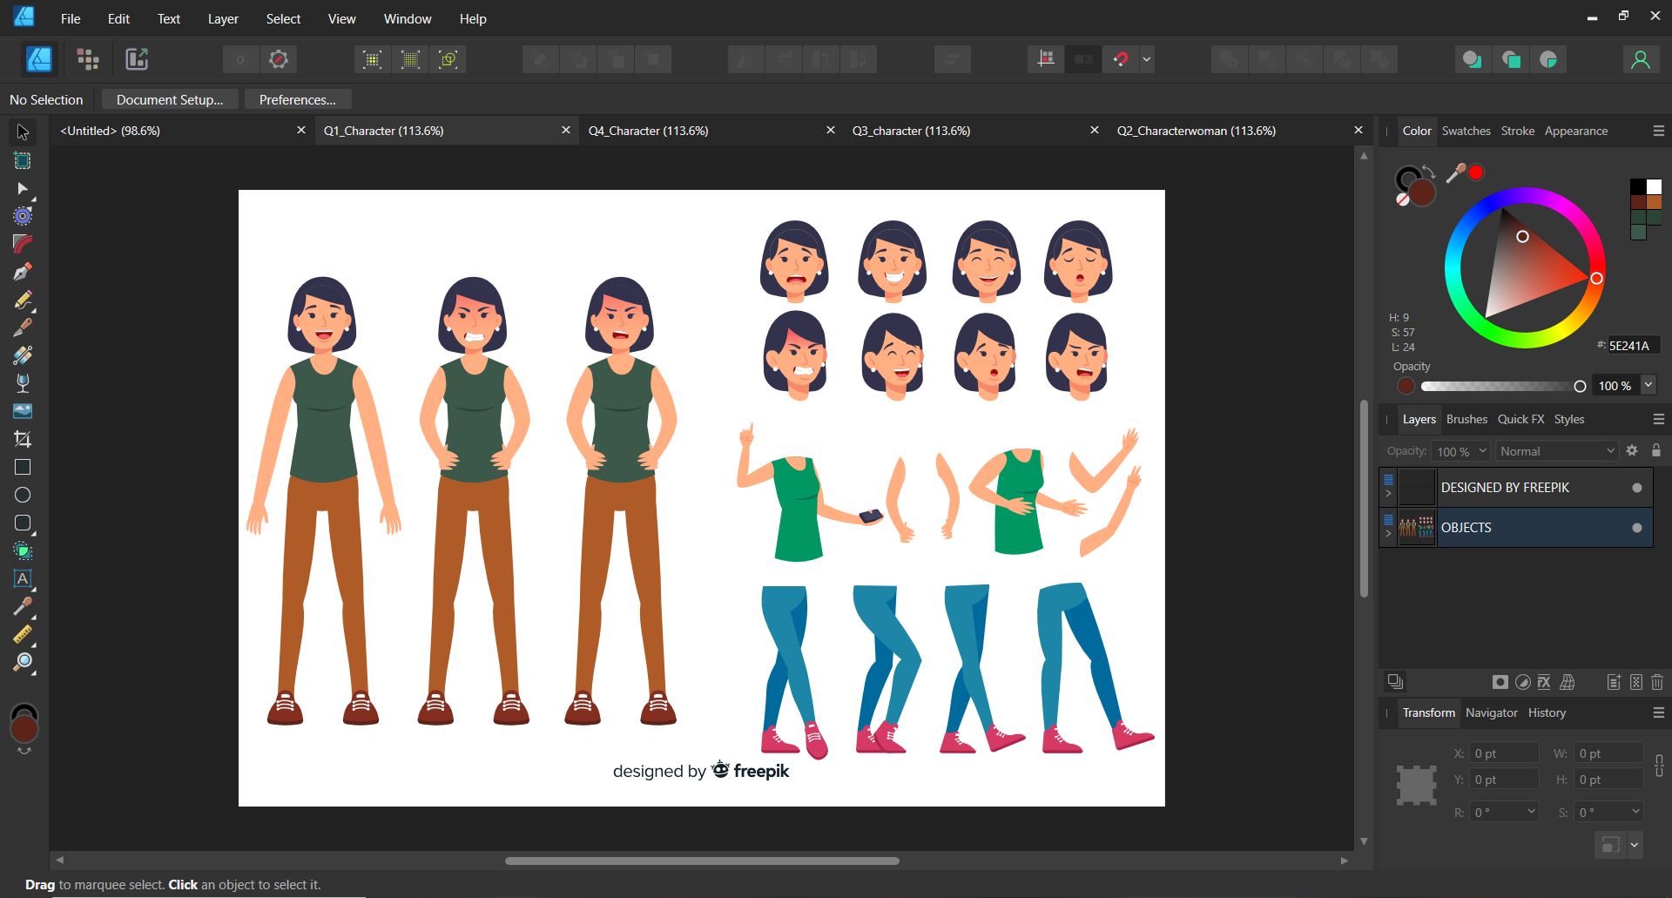
Task: Select the Ellipse tool
Action: pyautogui.click(x=24, y=495)
